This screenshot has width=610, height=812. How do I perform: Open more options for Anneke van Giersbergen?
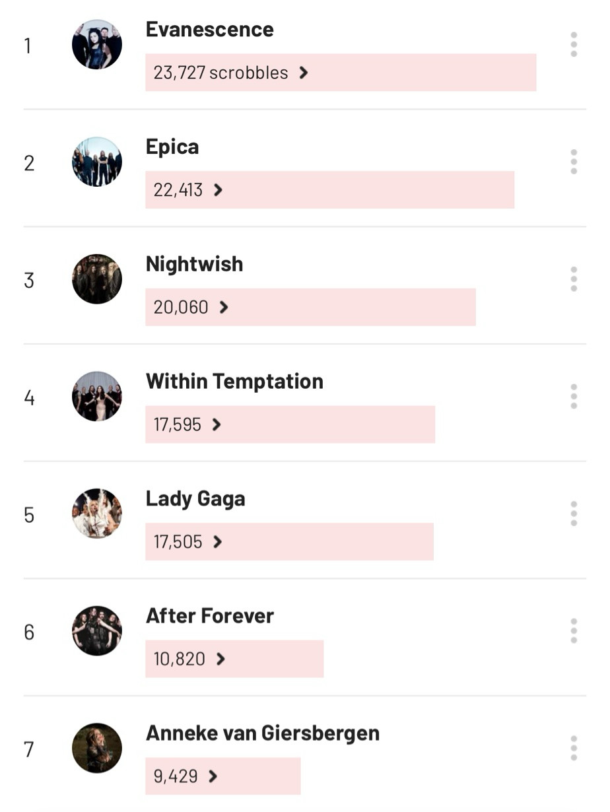click(x=574, y=748)
